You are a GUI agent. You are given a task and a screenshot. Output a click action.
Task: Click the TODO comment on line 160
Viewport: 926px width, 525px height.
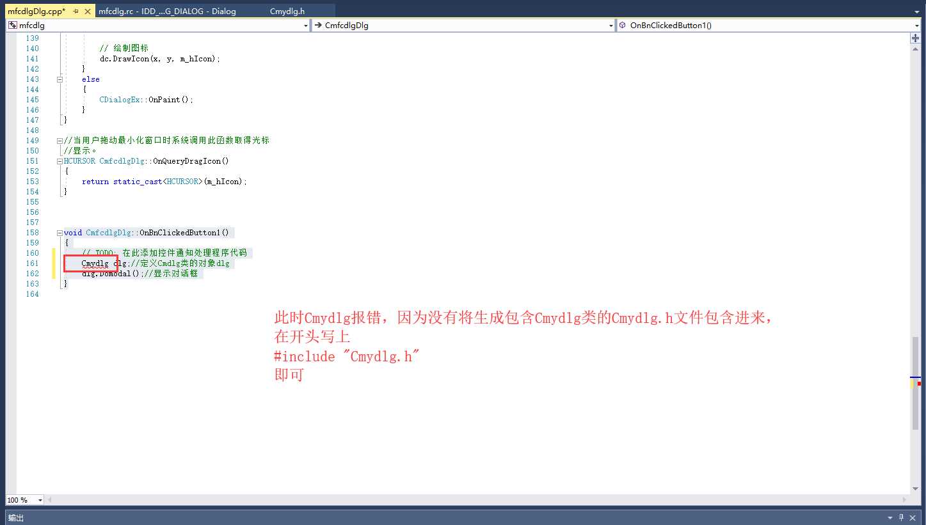(164, 253)
